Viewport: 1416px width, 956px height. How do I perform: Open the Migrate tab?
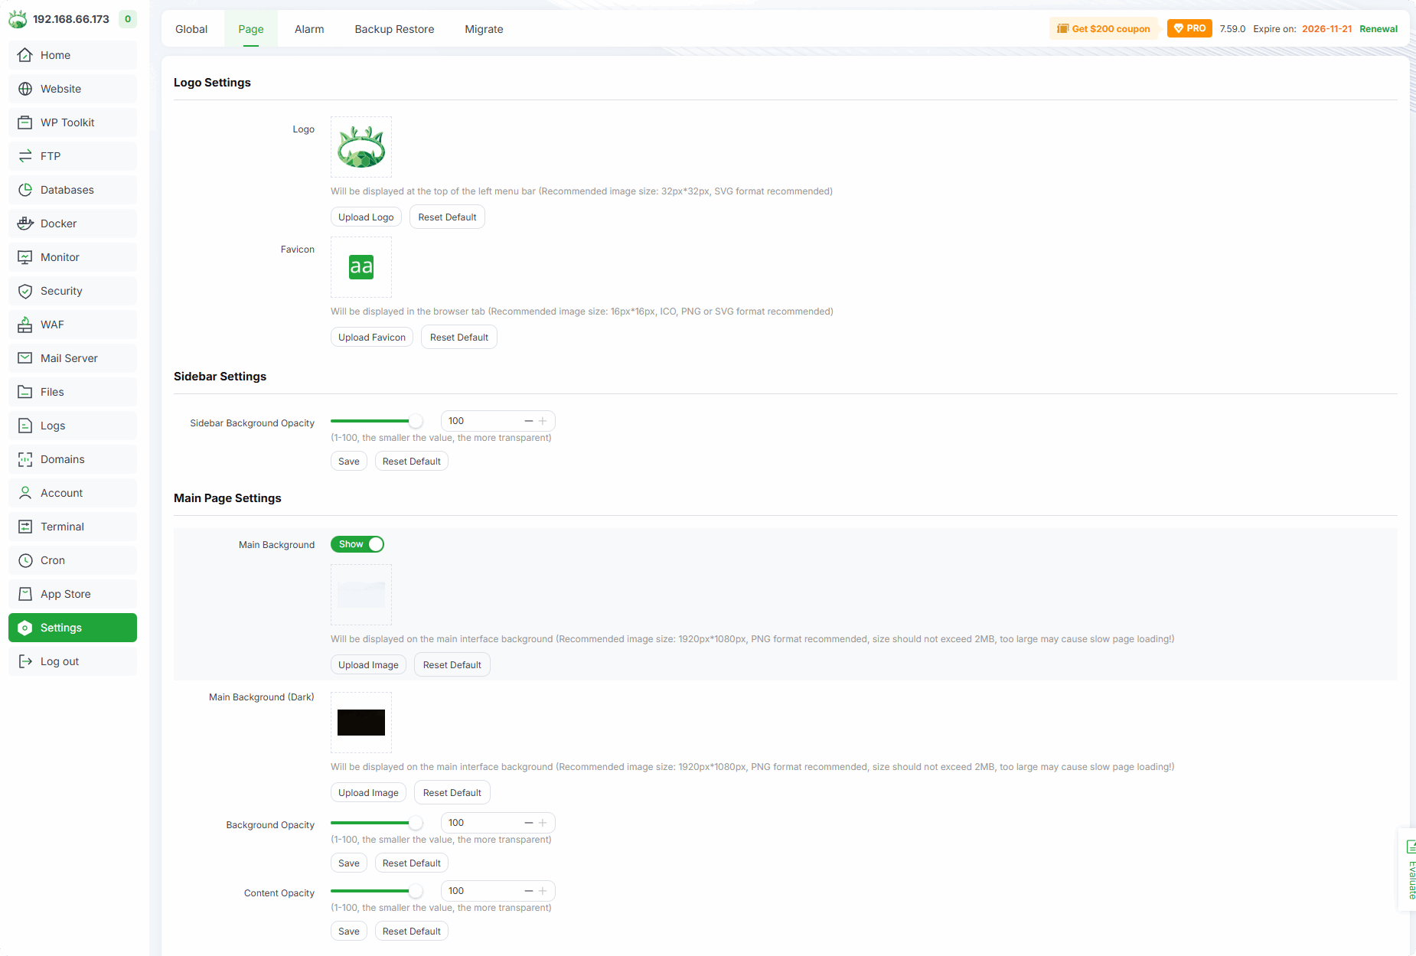tap(484, 29)
